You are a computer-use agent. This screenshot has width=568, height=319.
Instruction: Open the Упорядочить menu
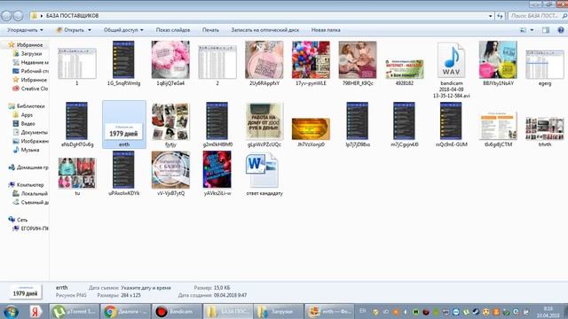pos(25,30)
